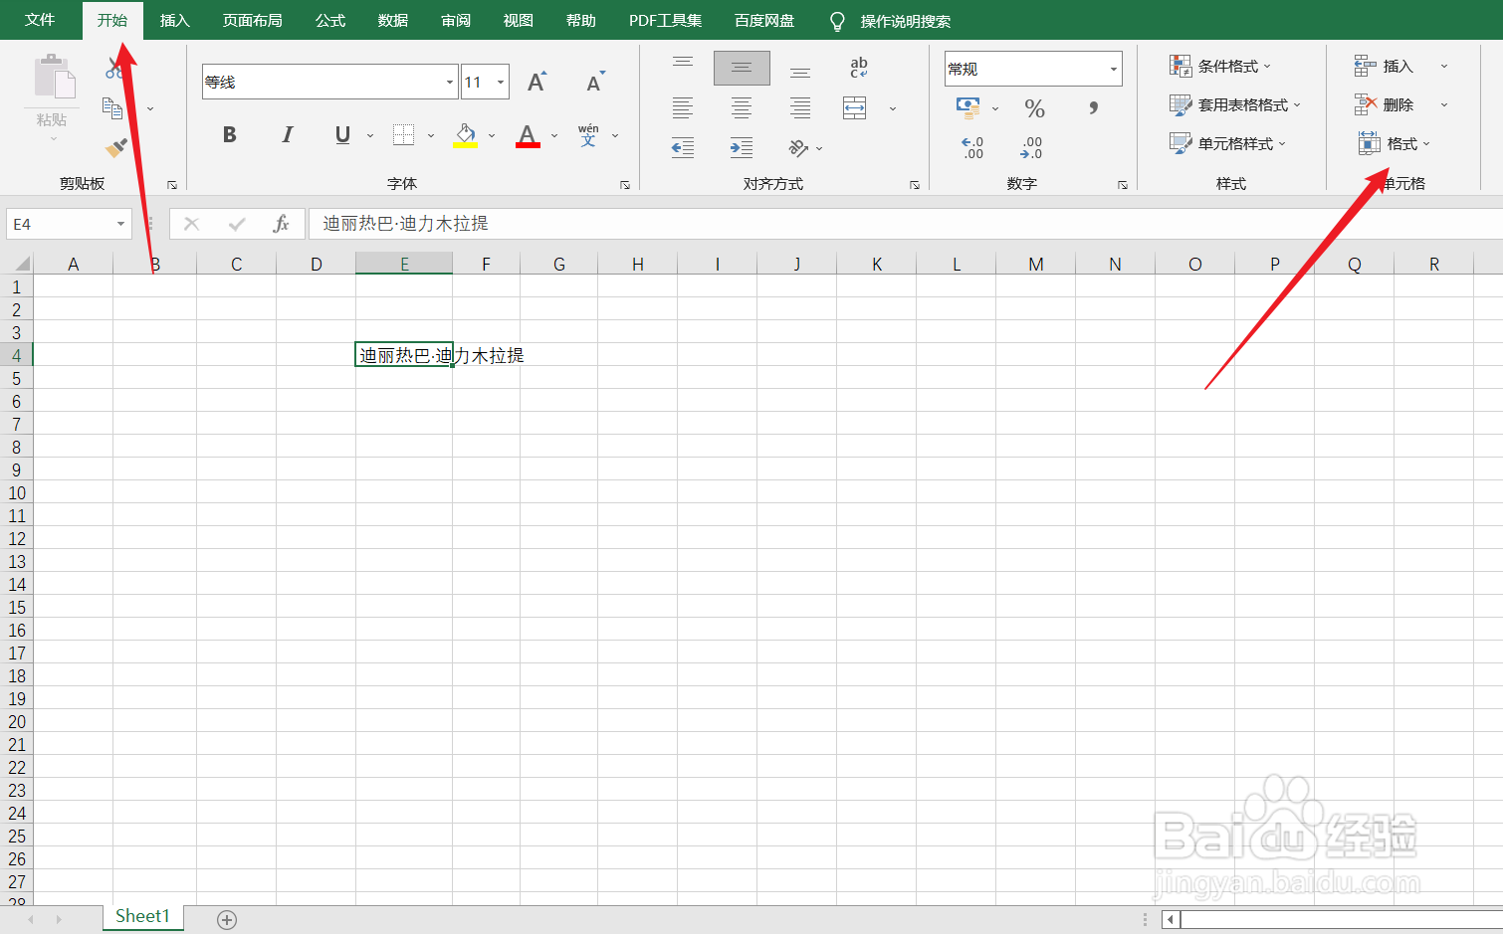Align text left
Screen dimensions: 1503x934
tap(683, 107)
